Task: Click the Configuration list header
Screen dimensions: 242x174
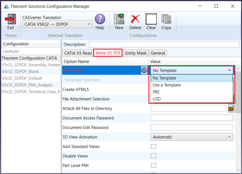Action: pyautogui.click(x=31, y=44)
